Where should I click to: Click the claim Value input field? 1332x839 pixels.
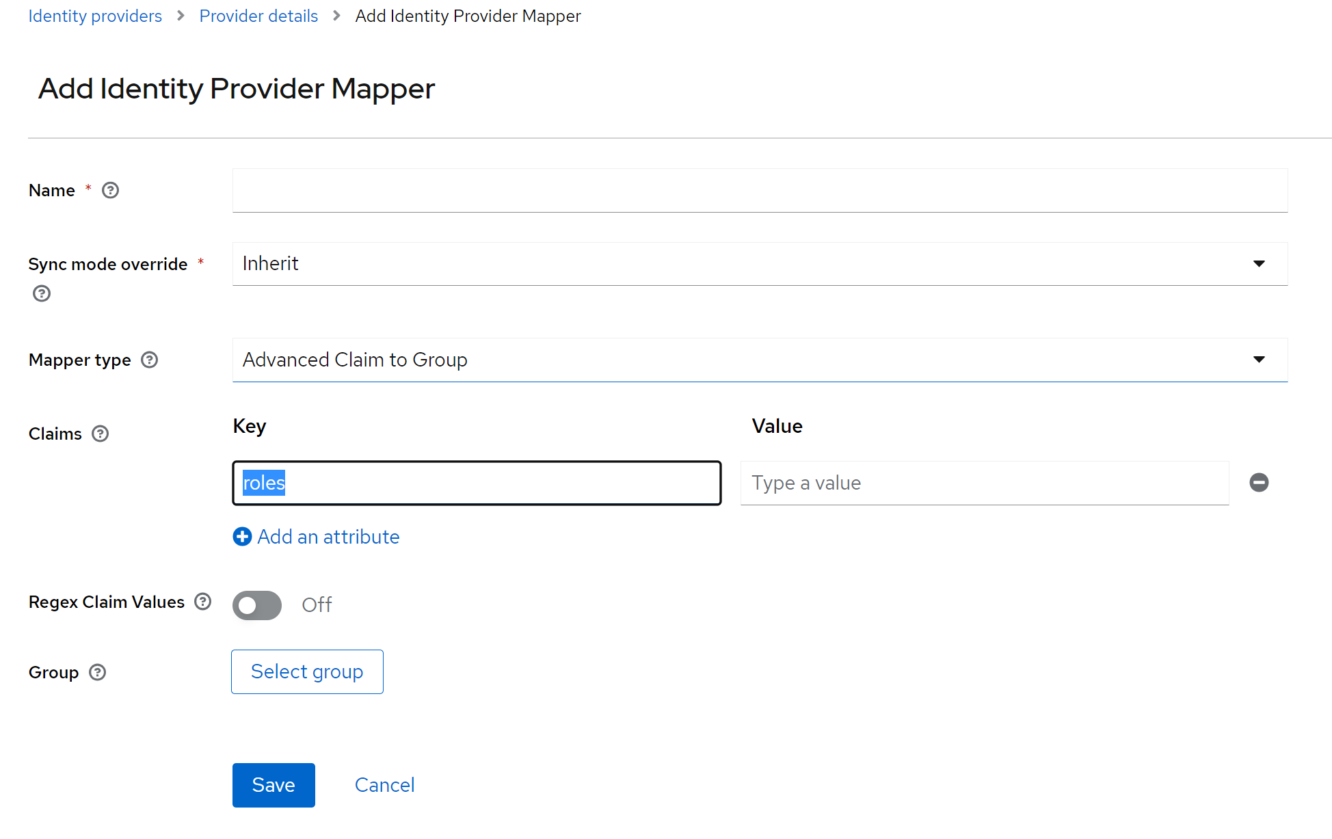[984, 483]
